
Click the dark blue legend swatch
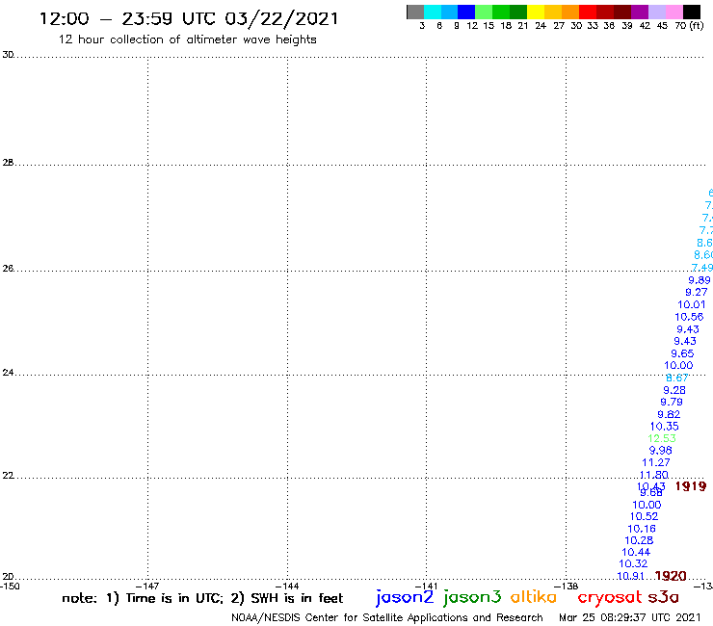466,12
